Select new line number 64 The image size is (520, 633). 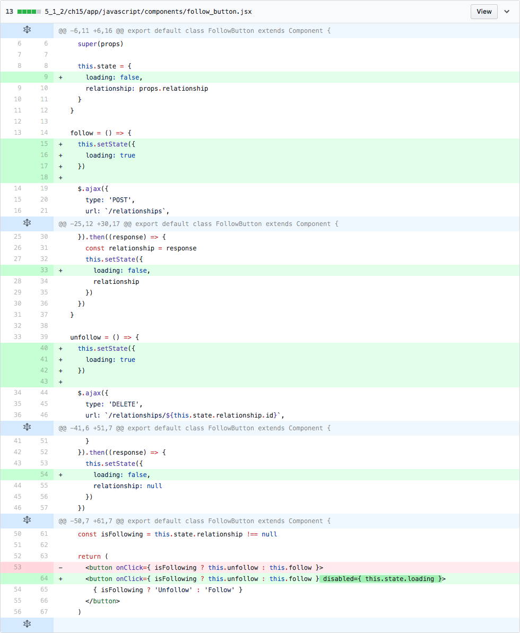tap(44, 578)
